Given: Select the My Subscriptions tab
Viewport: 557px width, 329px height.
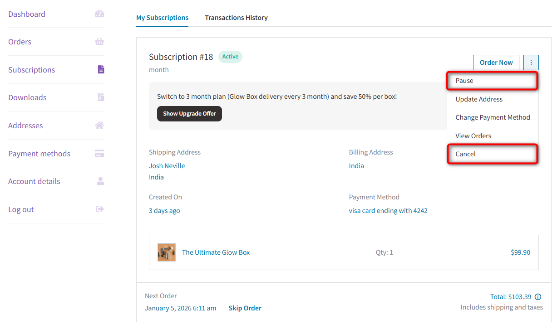Looking at the screenshot, I should coord(162,18).
